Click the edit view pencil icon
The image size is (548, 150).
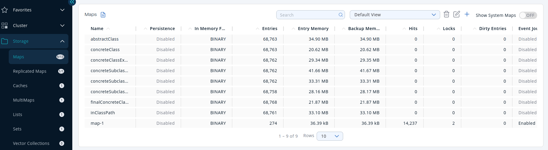(456, 14)
